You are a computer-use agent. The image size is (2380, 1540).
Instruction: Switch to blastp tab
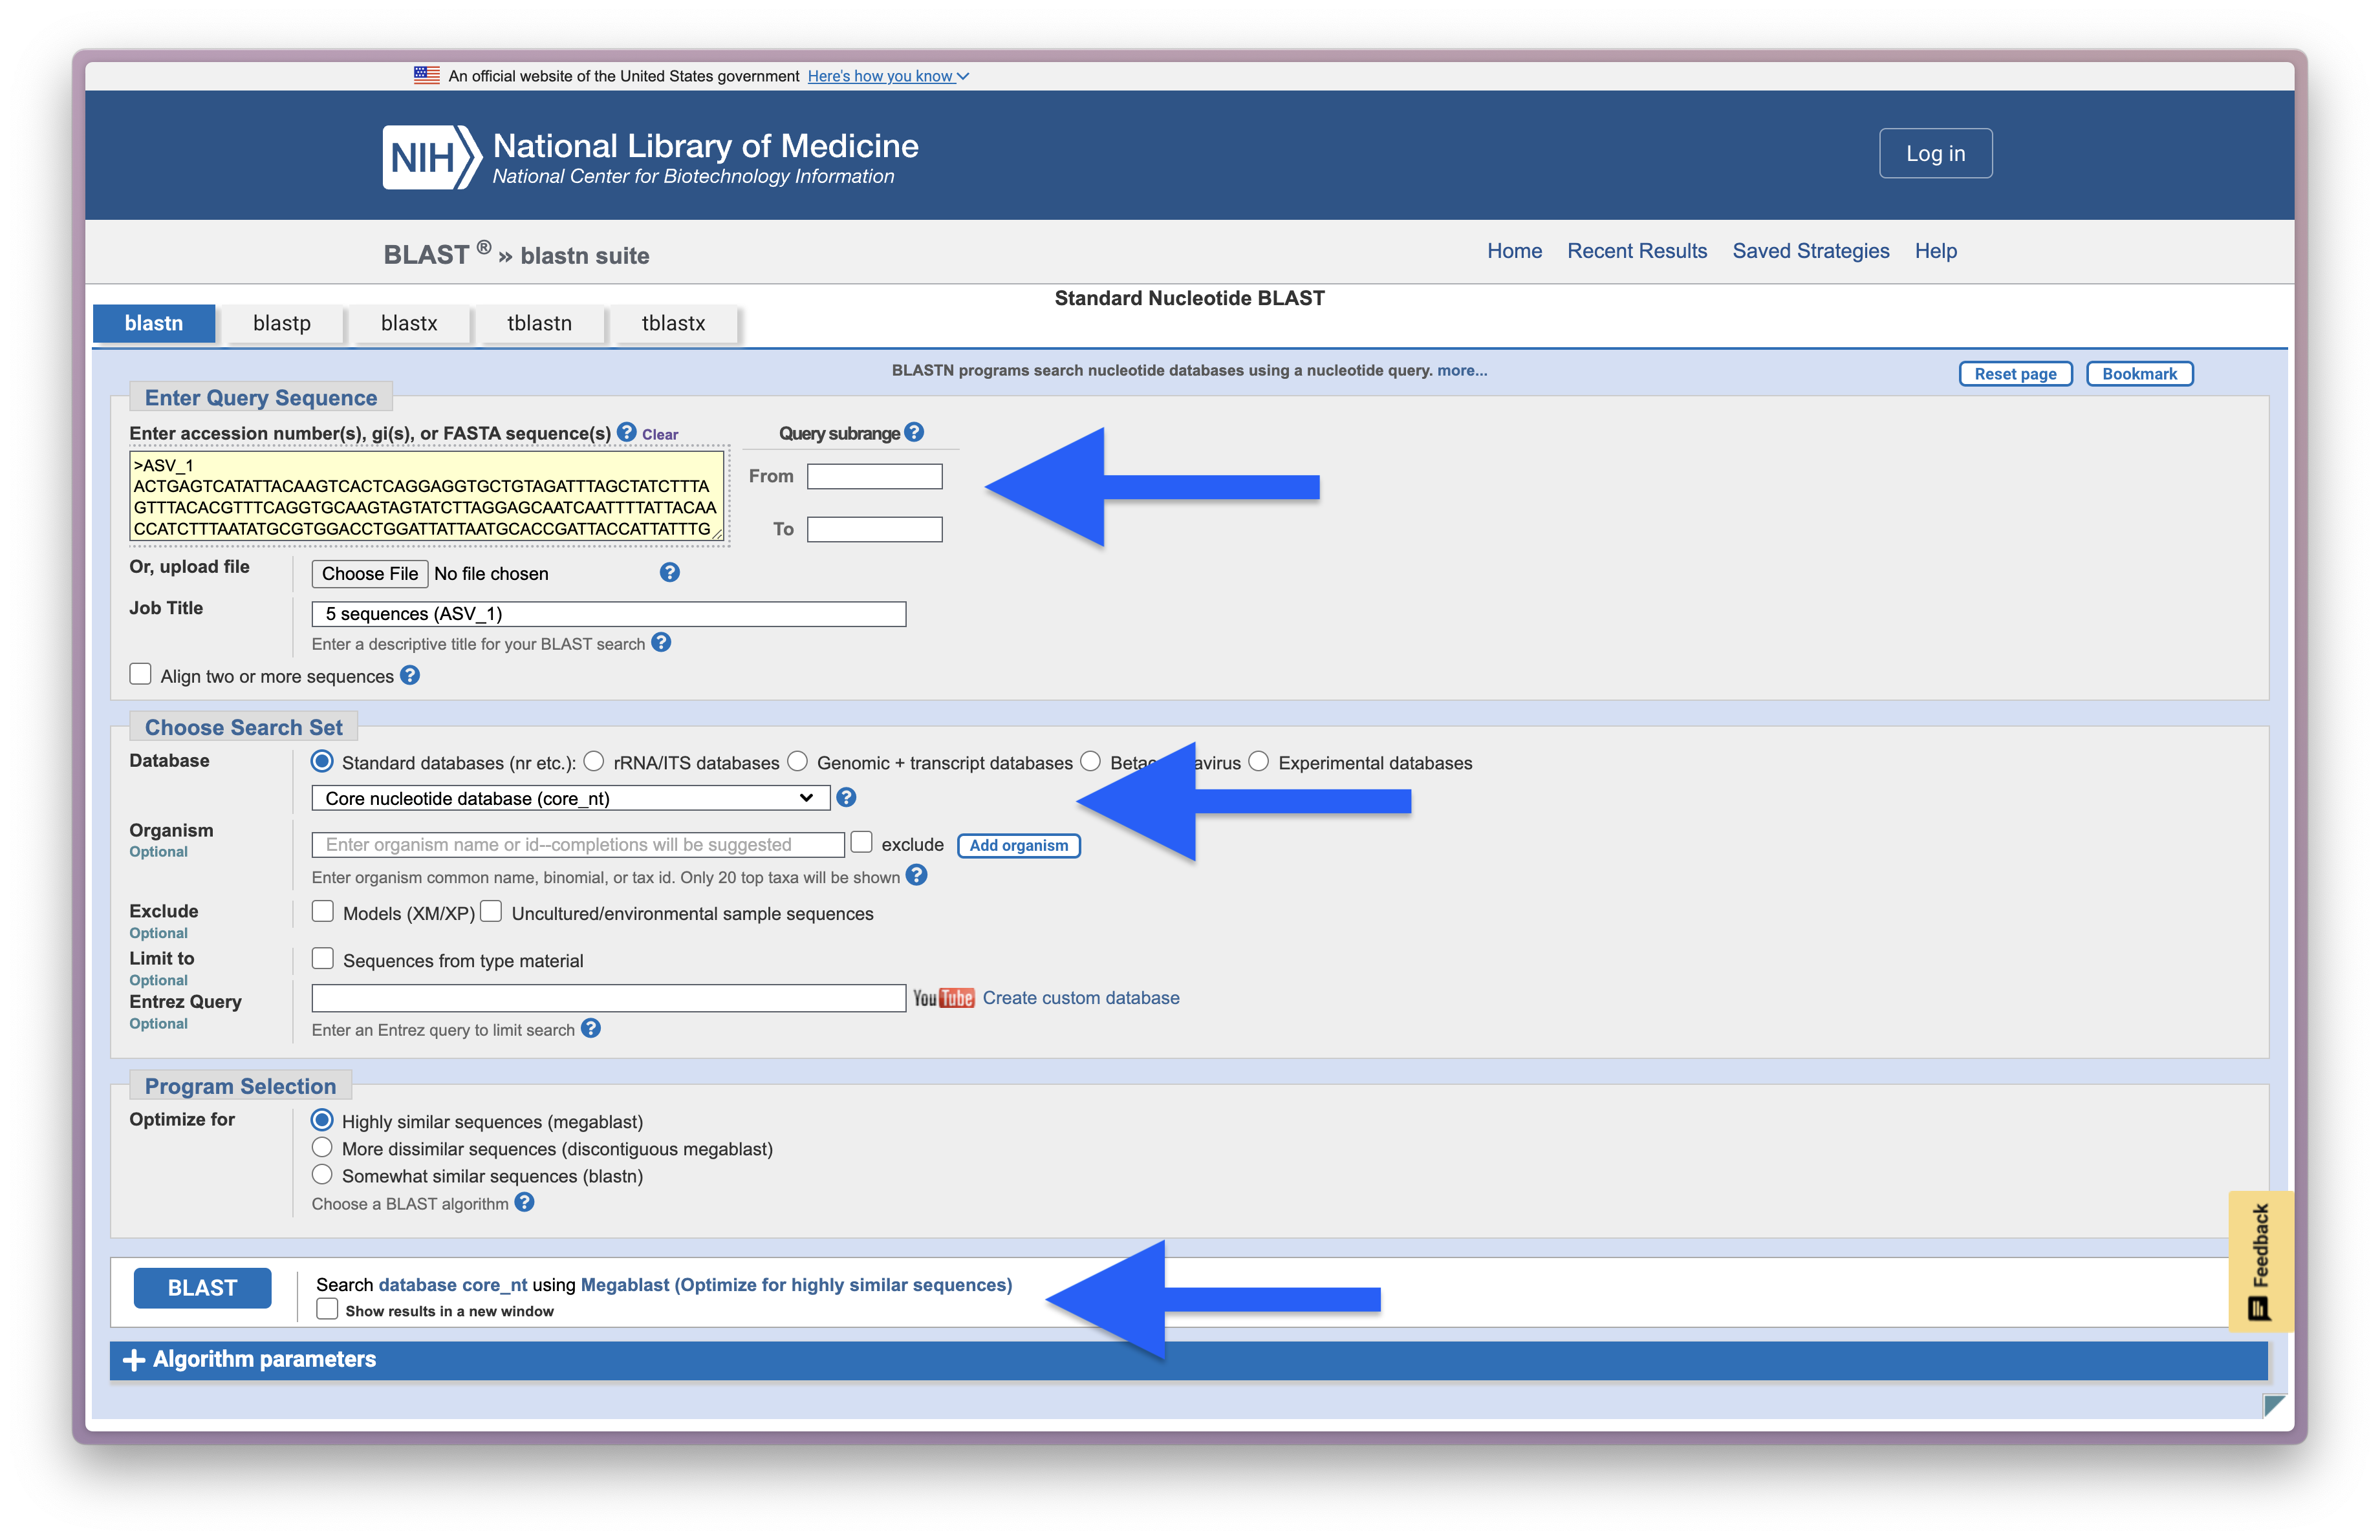(282, 323)
